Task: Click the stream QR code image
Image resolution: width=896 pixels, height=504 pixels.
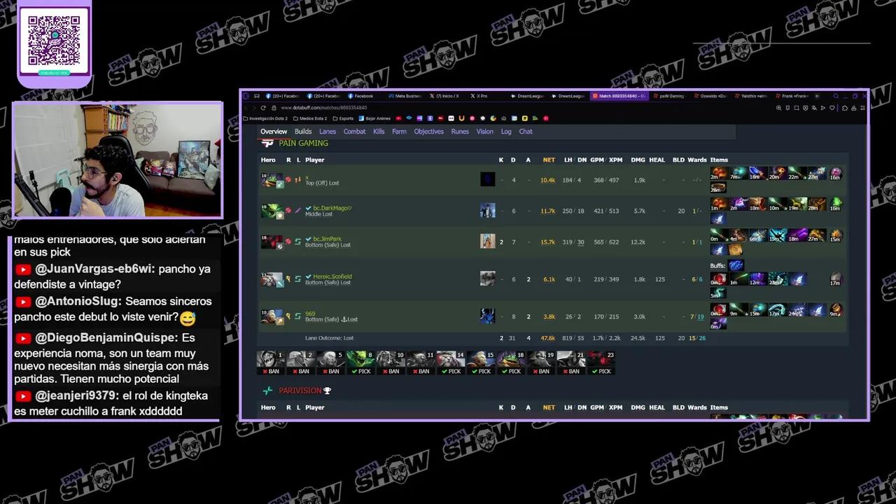Action: 54,39
